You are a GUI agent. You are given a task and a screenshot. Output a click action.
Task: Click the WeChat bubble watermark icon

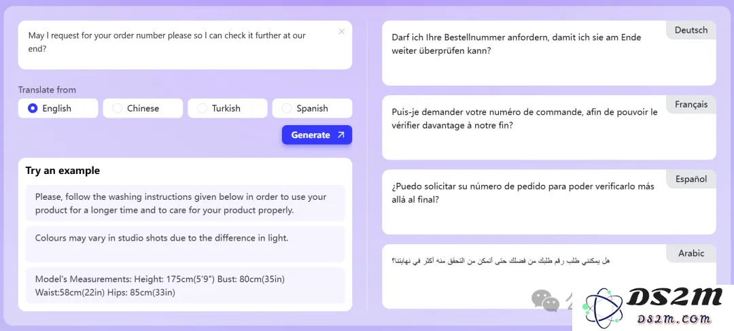point(545,300)
